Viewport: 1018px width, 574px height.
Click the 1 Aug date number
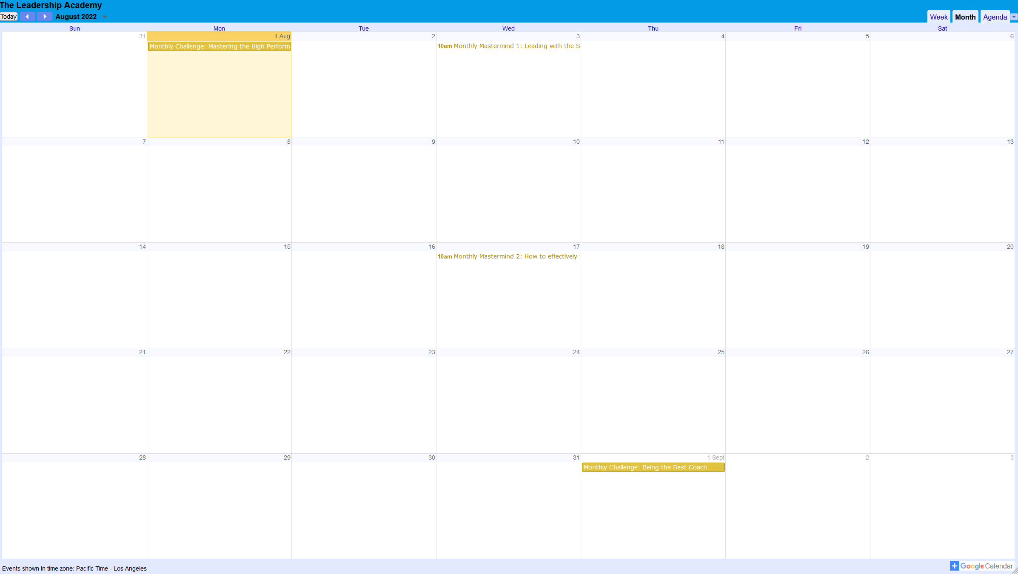click(282, 36)
